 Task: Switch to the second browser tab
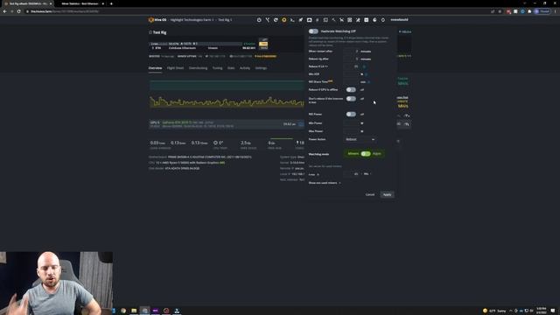(x=80, y=3)
